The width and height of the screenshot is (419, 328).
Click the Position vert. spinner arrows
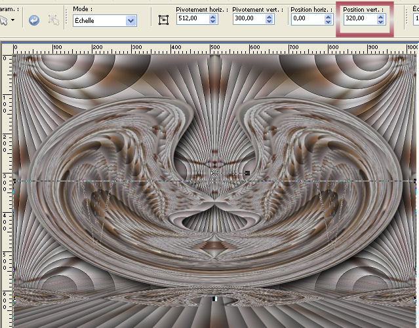(381, 20)
